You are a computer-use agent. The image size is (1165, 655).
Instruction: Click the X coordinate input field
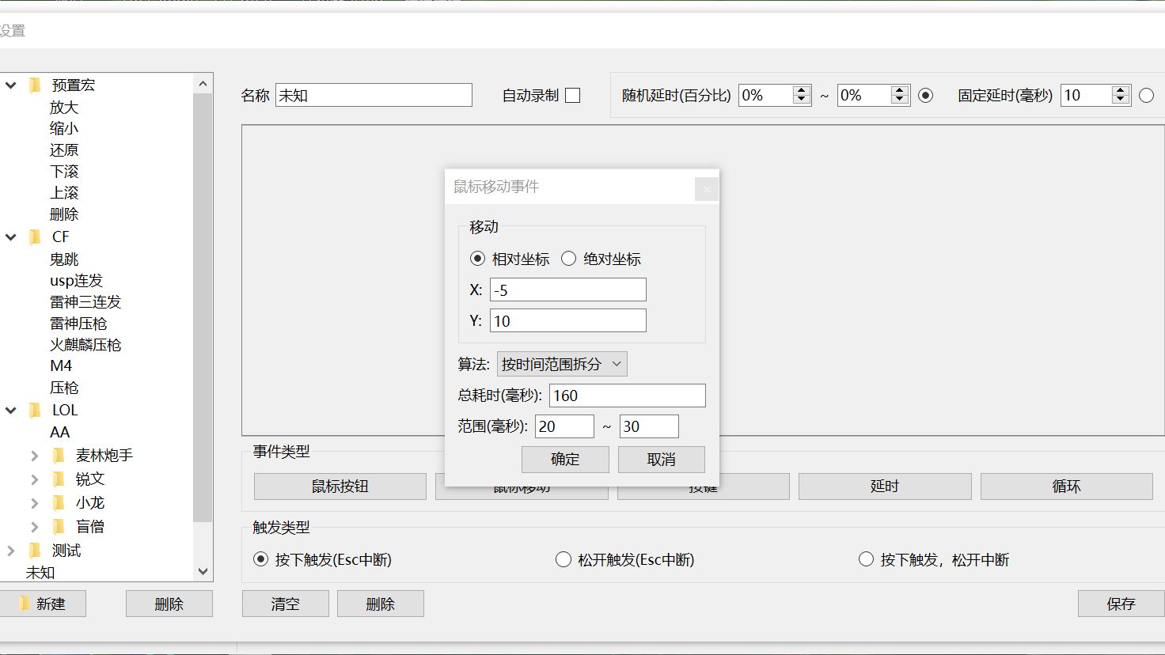click(x=568, y=290)
